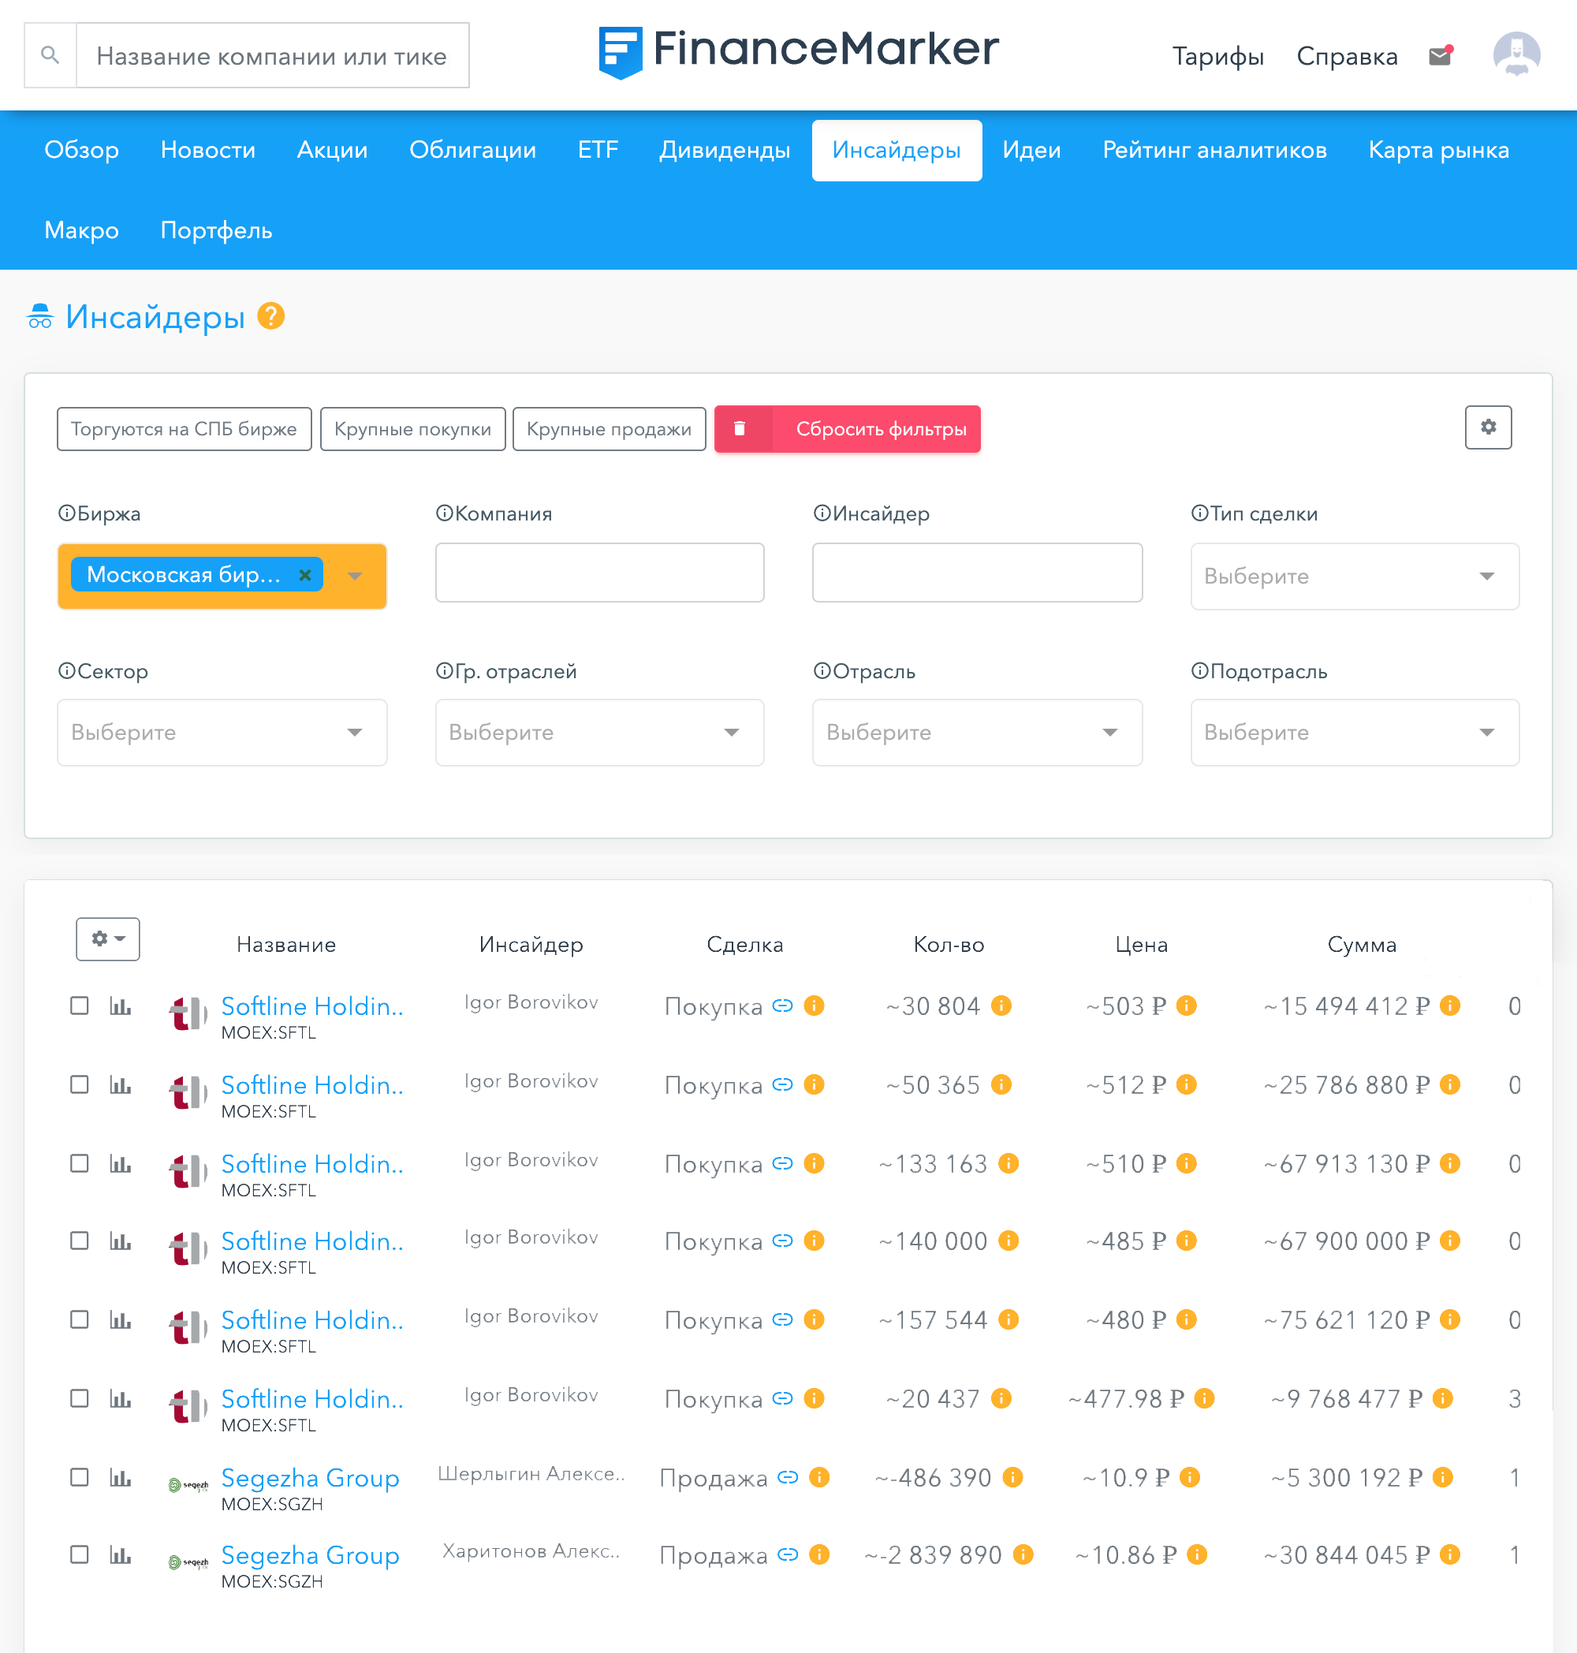Click the info icon next to ~30 804

click(1001, 1006)
